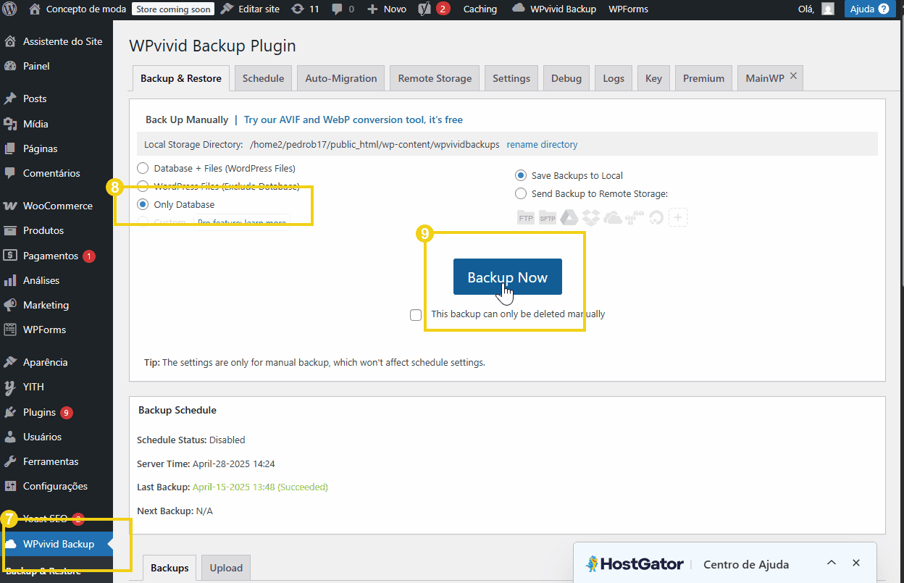Open WooCommerce in the sidebar
The height and width of the screenshot is (583, 904).
pos(56,206)
